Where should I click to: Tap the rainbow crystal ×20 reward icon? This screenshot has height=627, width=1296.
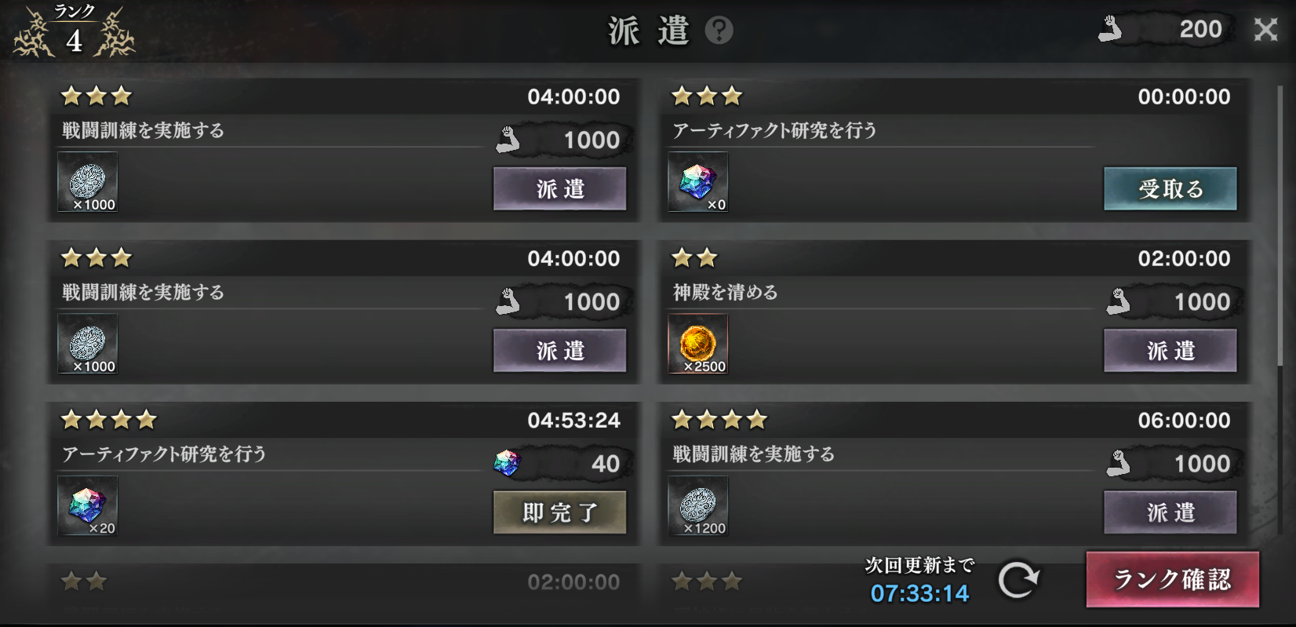87,505
